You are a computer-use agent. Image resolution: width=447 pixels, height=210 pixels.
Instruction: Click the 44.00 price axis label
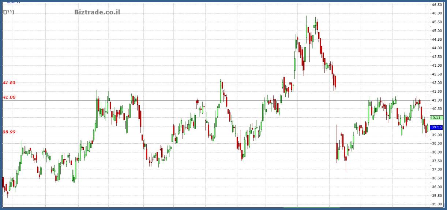(x=437, y=48)
